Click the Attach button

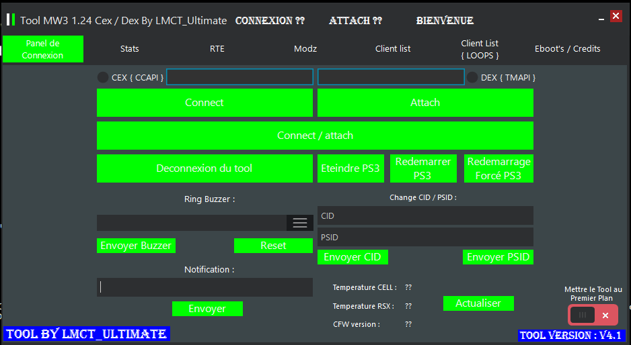point(425,103)
